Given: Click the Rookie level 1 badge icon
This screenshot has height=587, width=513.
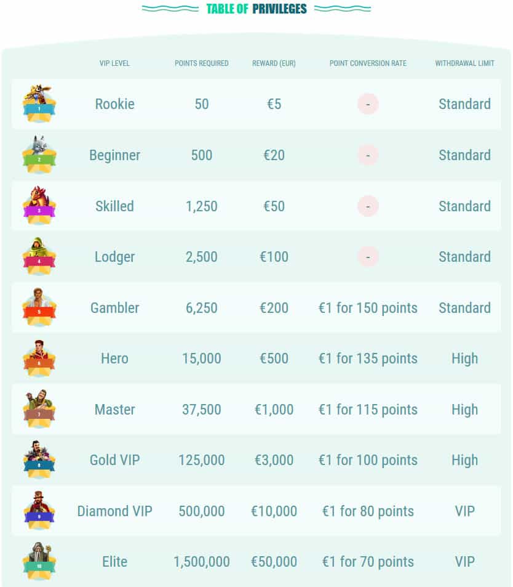Looking at the screenshot, I should 39,103.
